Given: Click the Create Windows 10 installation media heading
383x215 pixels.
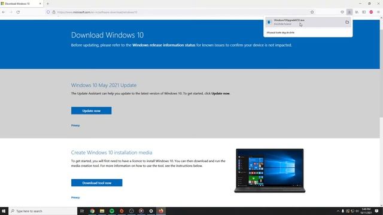Looking at the screenshot, I should coord(112,153).
